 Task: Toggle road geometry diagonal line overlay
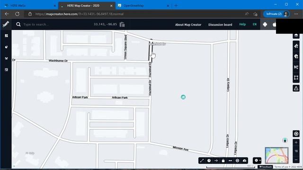coord(202,161)
